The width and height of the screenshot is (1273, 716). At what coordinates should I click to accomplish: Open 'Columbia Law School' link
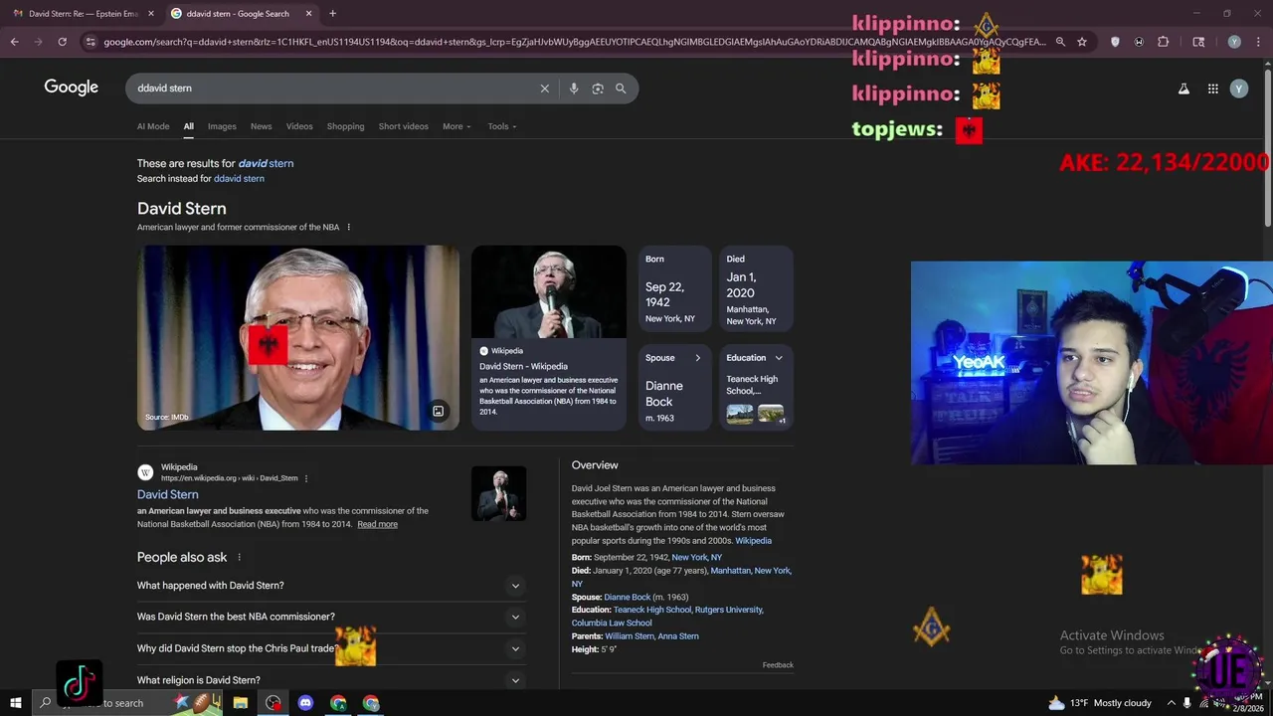click(612, 623)
